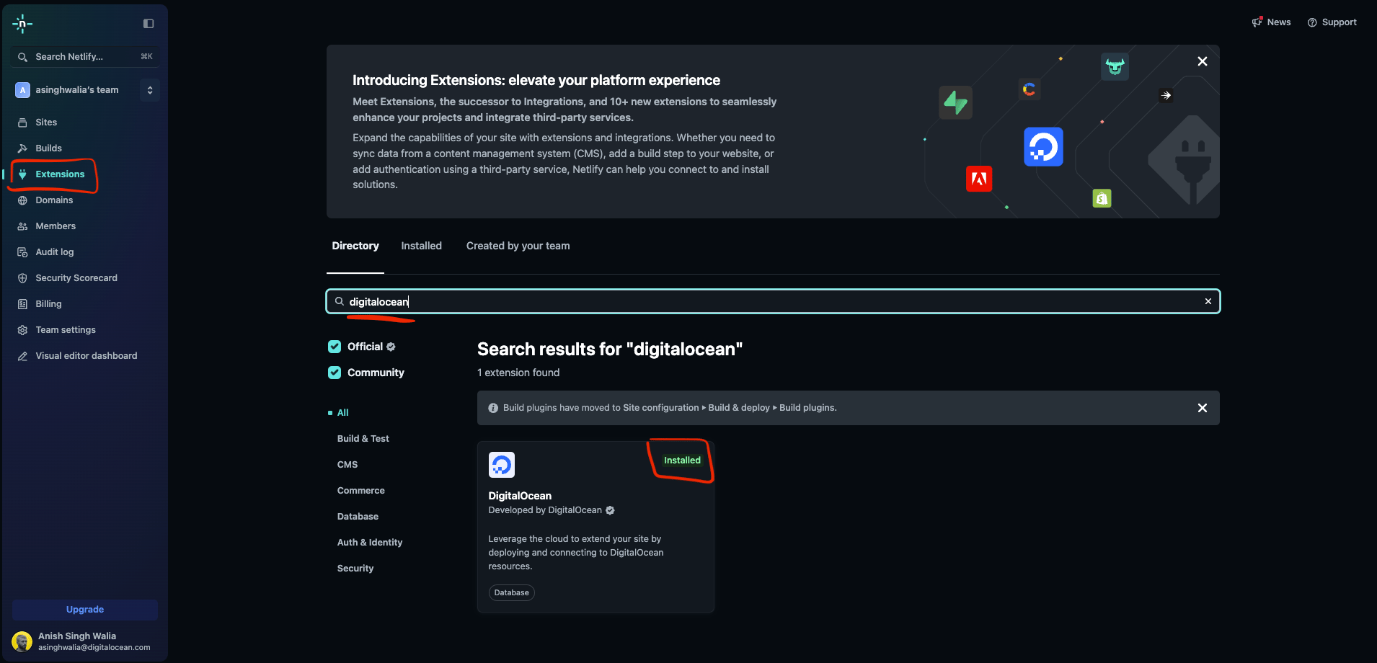The image size is (1377, 663).
Task: Uncheck the Official checkbox
Action: click(335, 347)
